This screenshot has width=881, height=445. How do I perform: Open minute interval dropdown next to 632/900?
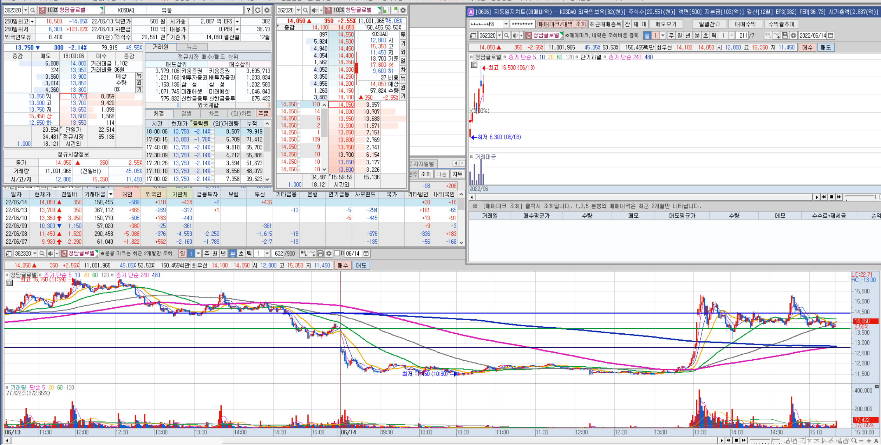click(267, 254)
